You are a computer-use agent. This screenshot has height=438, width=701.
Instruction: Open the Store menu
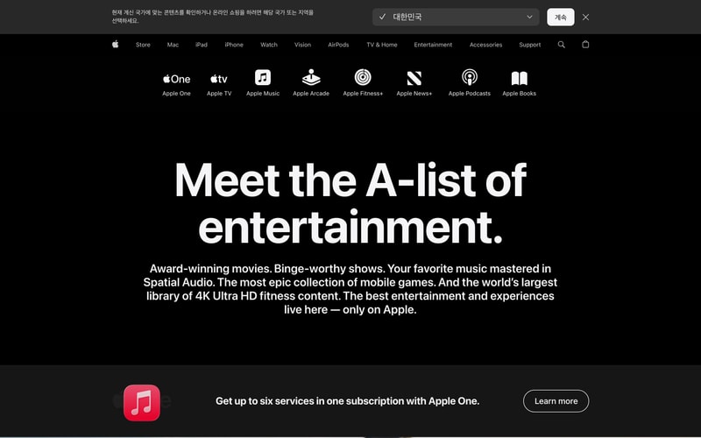coord(143,45)
